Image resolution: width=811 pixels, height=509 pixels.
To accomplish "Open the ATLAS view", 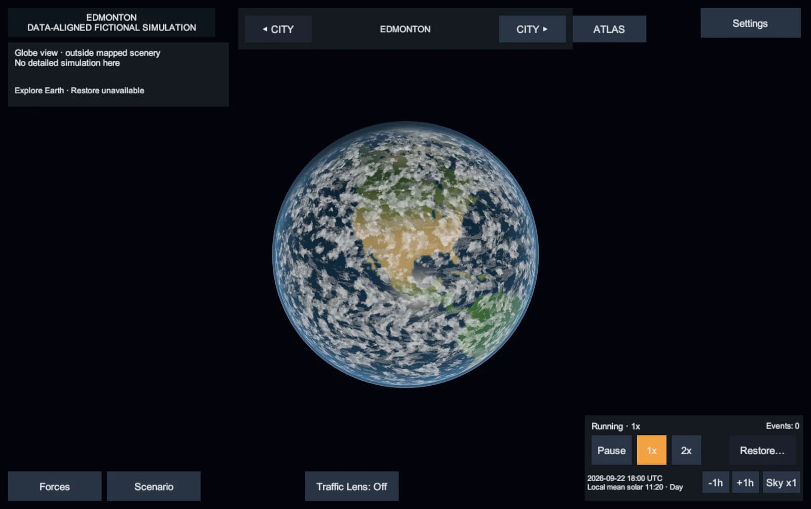I will [x=609, y=29].
